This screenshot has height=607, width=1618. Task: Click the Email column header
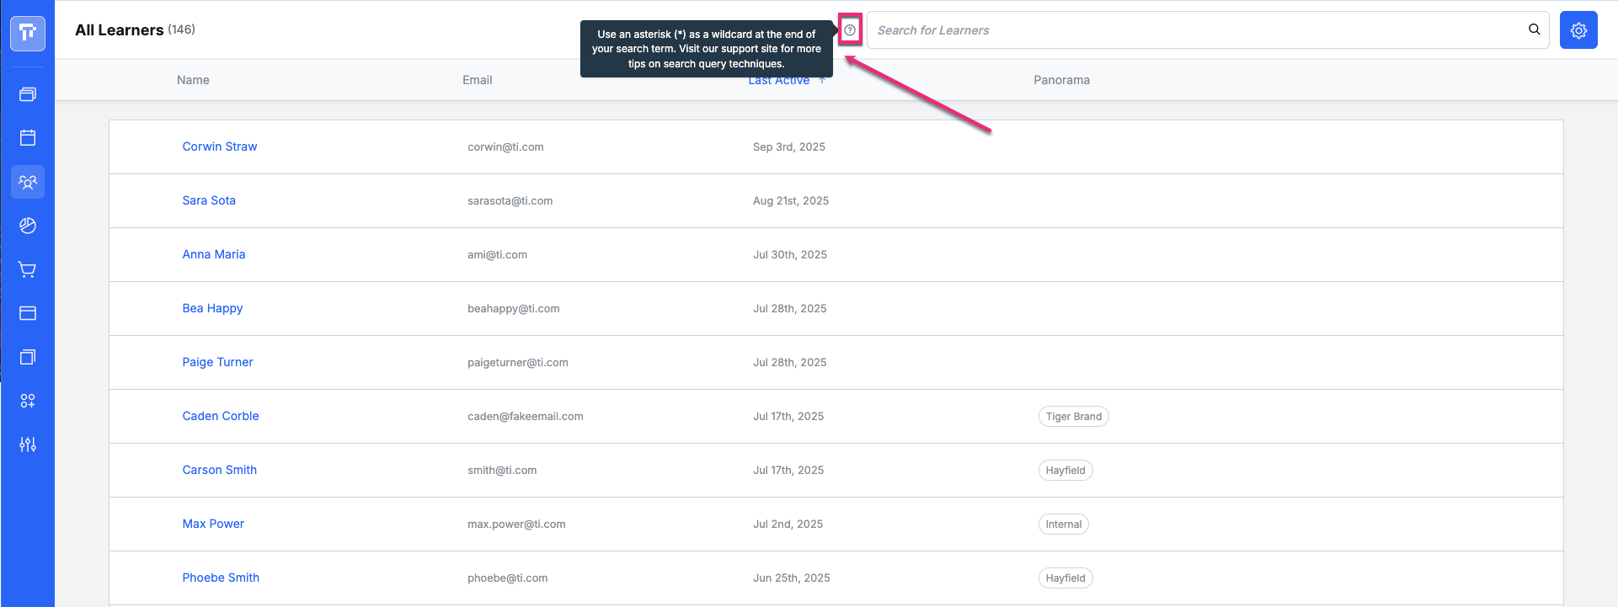(x=478, y=80)
